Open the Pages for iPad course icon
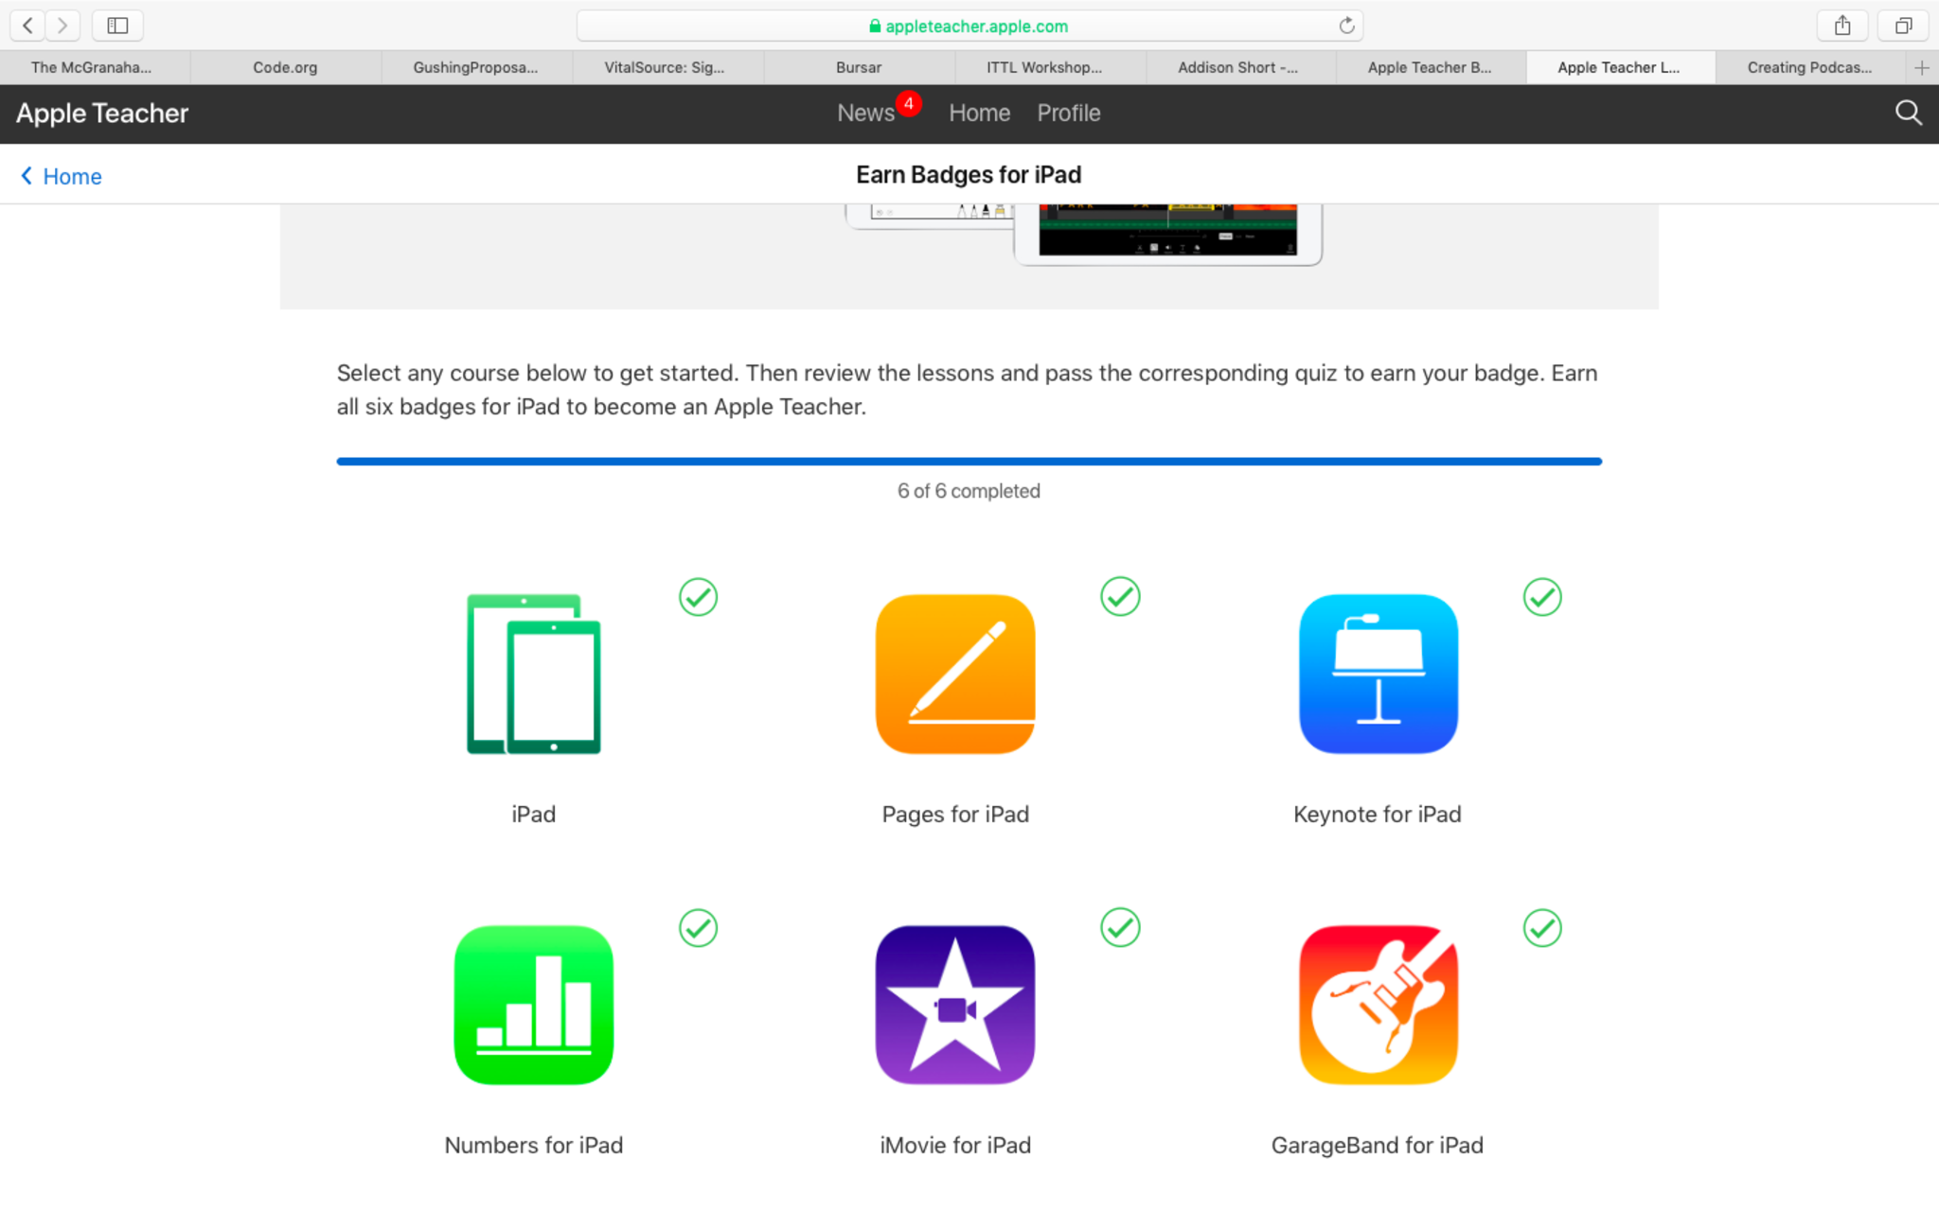1939x1211 pixels. click(954, 674)
